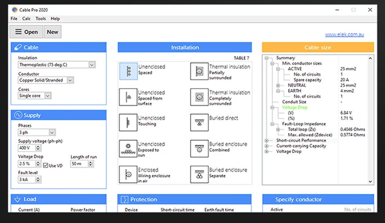Click the Cable panel header icon
This screenshot has height=223, width=385.
point(17,47)
